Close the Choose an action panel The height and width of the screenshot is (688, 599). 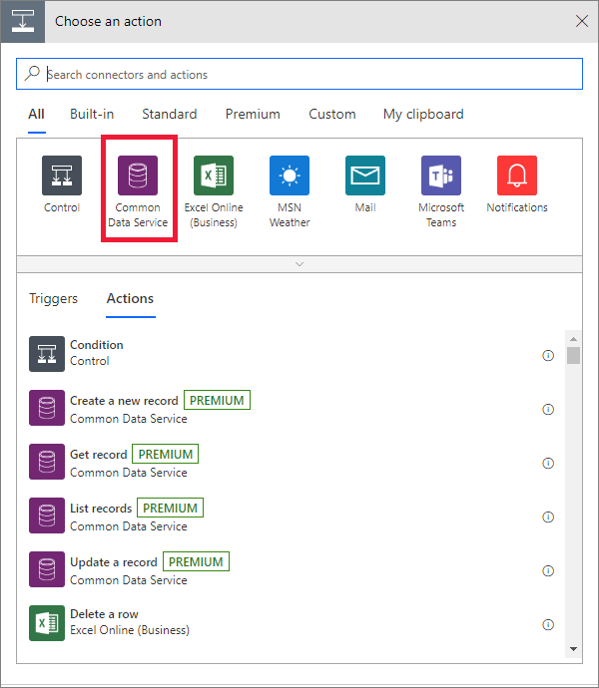point(582,21)
